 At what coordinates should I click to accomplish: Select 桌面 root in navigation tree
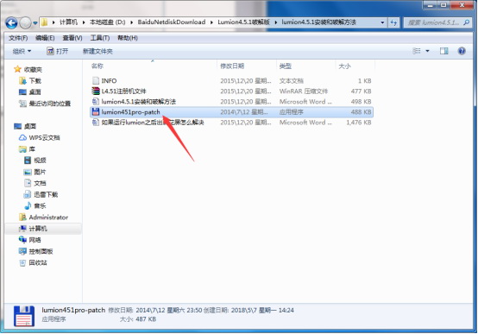point(30,126)
